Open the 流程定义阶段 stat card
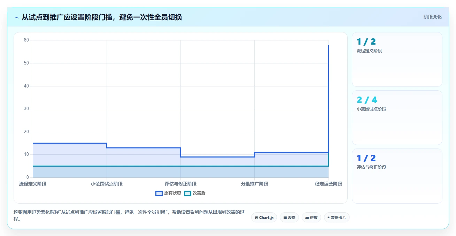456x236 pixels. pos(397,59)
